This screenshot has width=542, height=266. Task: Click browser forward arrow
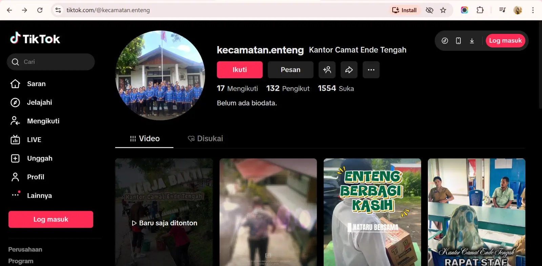point(24,10)
